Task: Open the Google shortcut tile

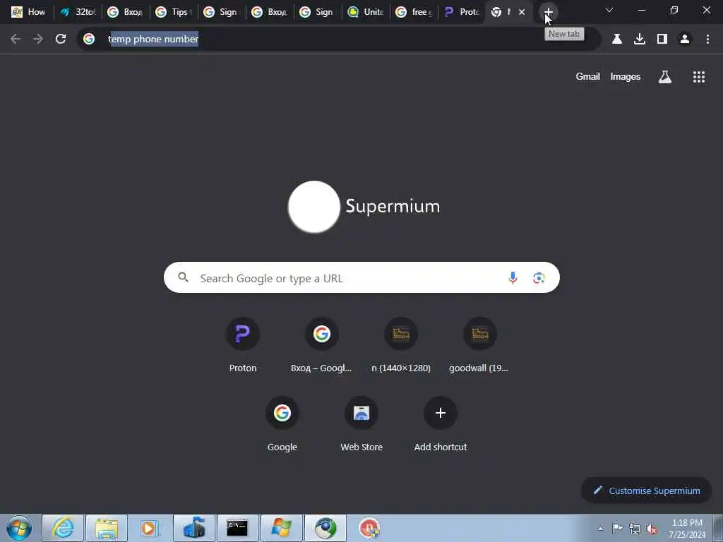Action: click(282, 424)
